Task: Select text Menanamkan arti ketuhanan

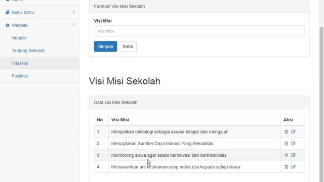Action: [139, 167]
